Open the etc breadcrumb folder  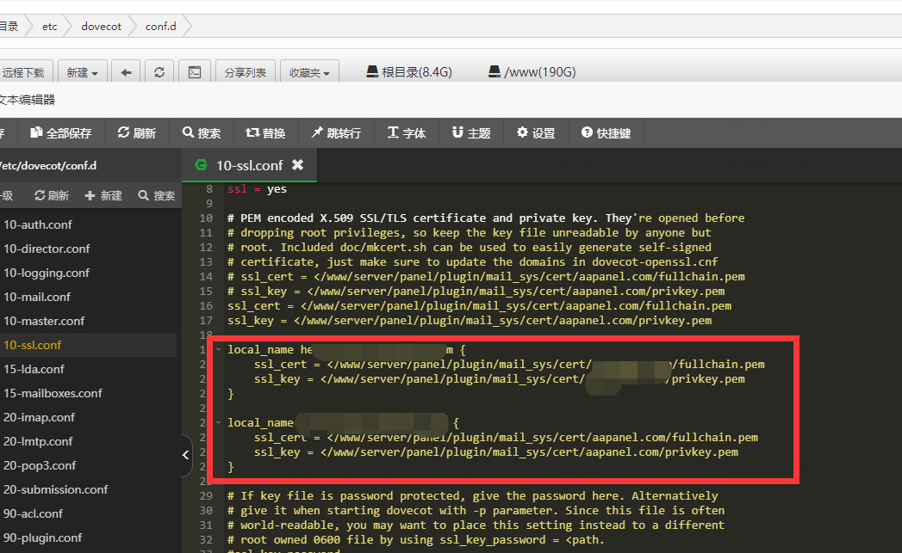(49, 27)
